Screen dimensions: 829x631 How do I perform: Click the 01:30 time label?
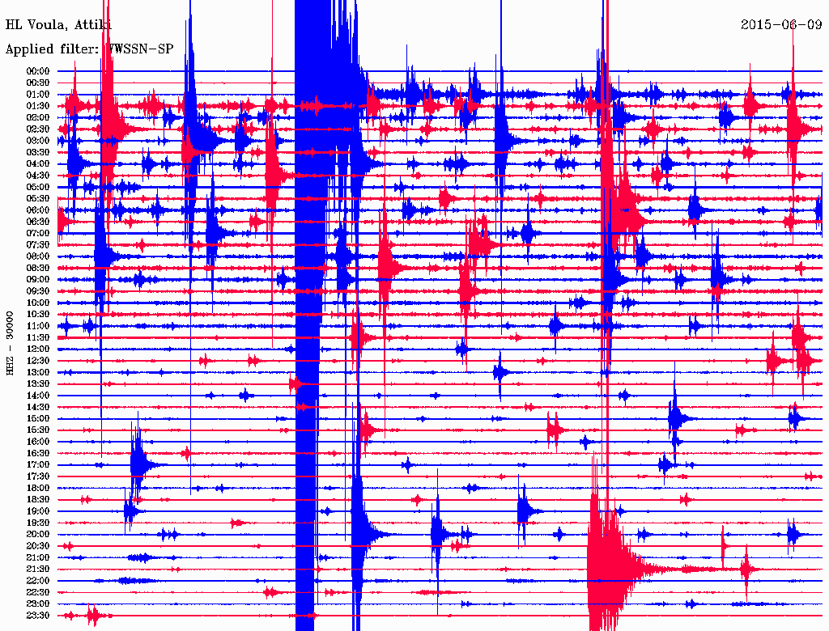[x=38, y=106]
